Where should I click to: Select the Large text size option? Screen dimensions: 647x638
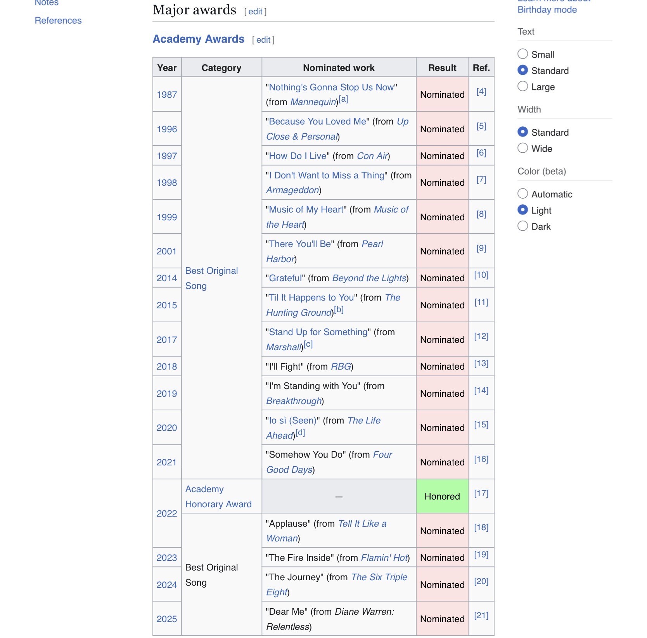[522, 86]
